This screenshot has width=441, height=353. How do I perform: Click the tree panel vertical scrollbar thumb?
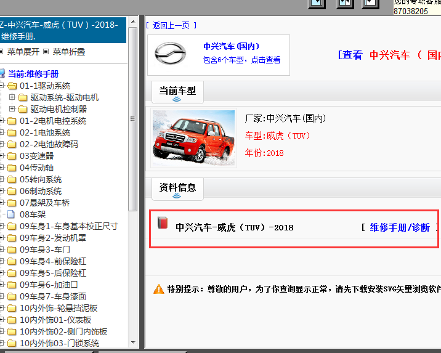[x=133, y=119]
